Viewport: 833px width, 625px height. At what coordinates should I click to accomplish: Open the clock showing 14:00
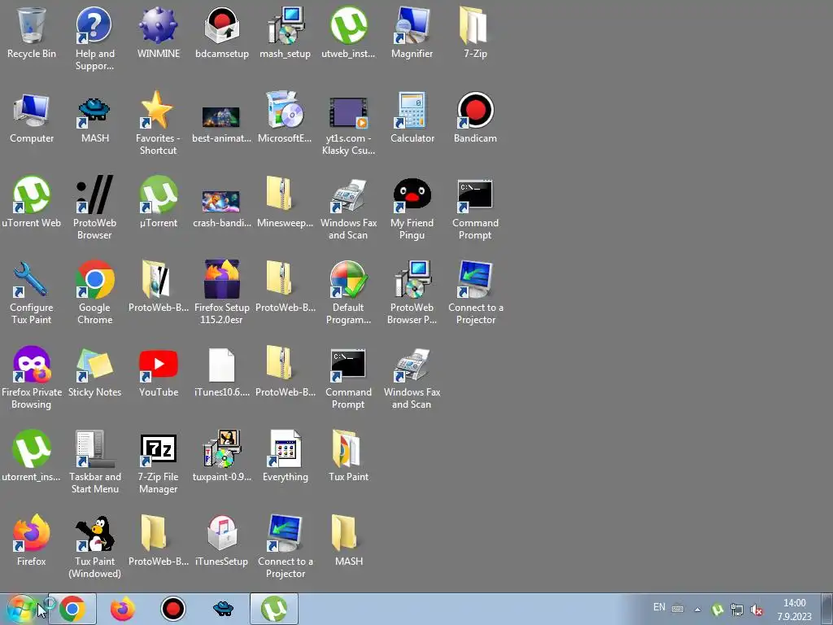[795, 610]
